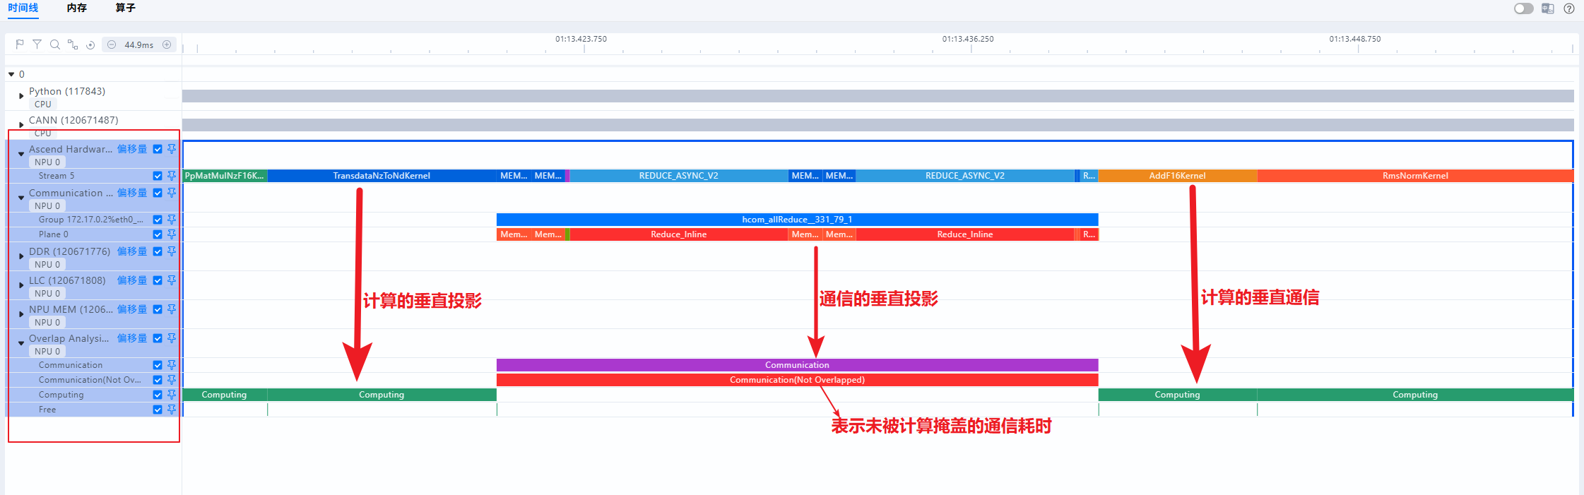Collapse the root node 0
This screenshot has height=495, width=1584.
pos(11,74)
